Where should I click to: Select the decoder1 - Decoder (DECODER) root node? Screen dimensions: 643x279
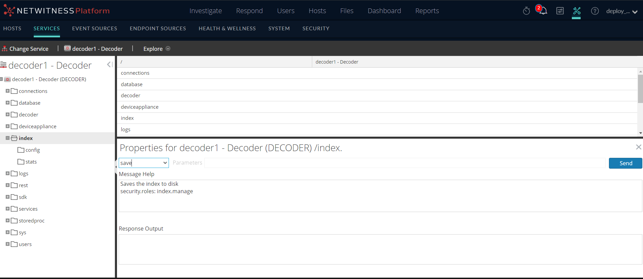click(49, 79)
